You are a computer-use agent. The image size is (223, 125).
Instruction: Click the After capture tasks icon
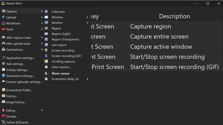point(3,37)
